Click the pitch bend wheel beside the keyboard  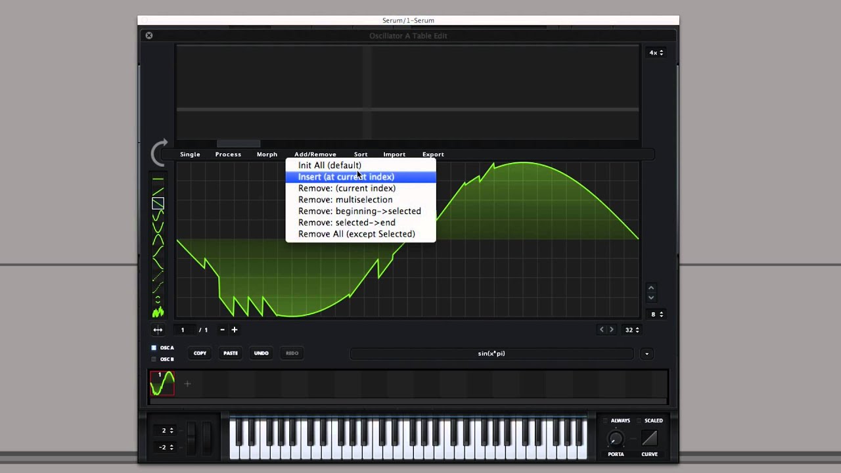[192, 439]
